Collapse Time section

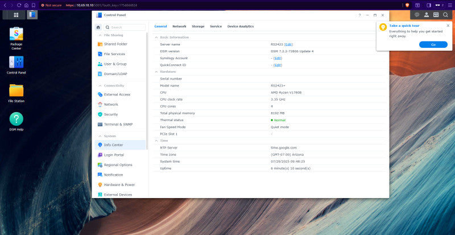click(156, 141)
